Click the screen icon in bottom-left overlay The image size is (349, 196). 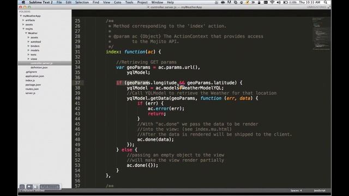point(29,187)
